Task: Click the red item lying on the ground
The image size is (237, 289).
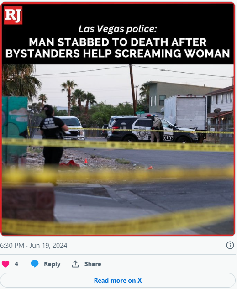Action: [x=70, y=164]
